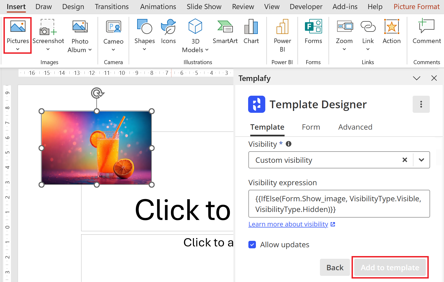Screen dimensions: 444x282
Task: Switch to the Advanced tab in Template Designer
Action: pyautogui.click(x=355, y=127)
